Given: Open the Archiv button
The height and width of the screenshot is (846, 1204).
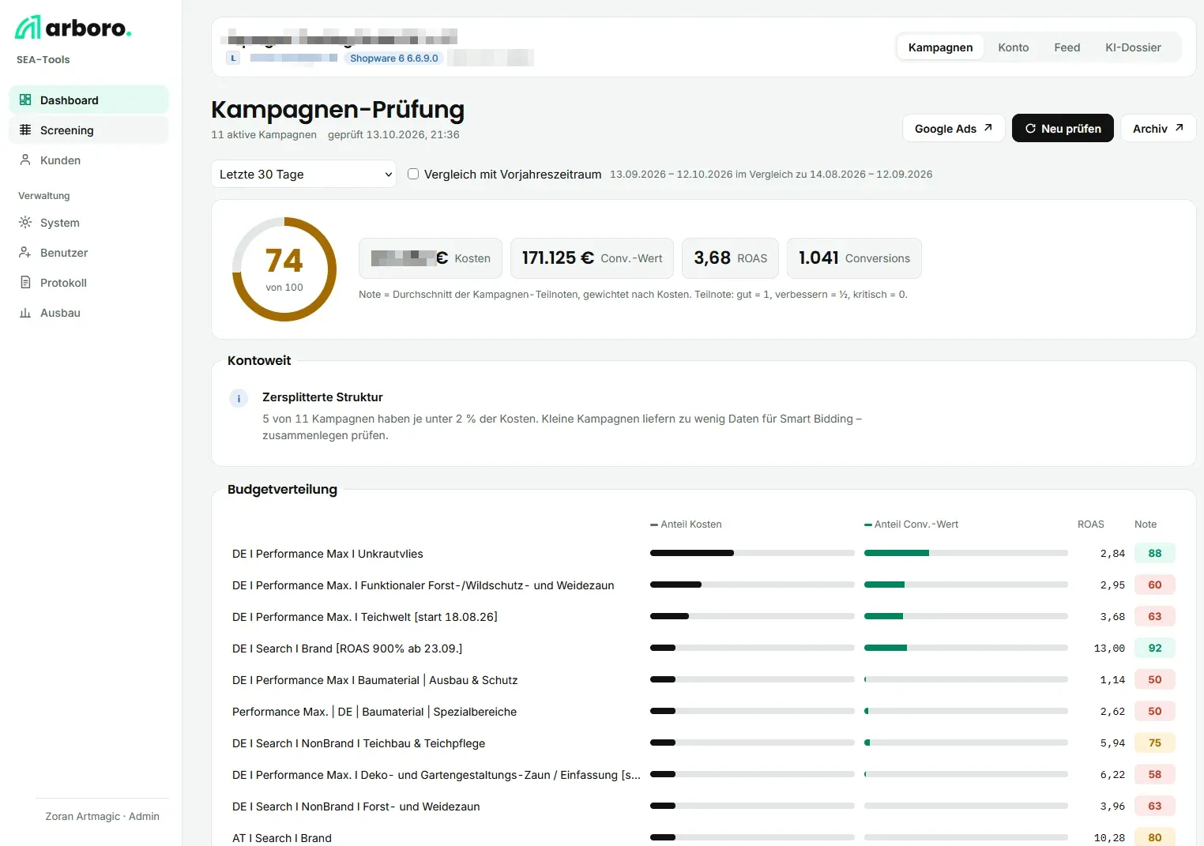Looking at the screenshot, I should pyautogui.click(x=1158, y=129).
